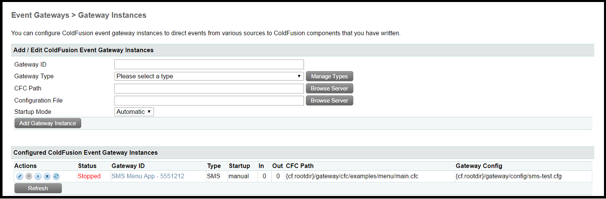Click the sms-test.cfg gateway config cell
606x199 pixels.
(509, 176)
